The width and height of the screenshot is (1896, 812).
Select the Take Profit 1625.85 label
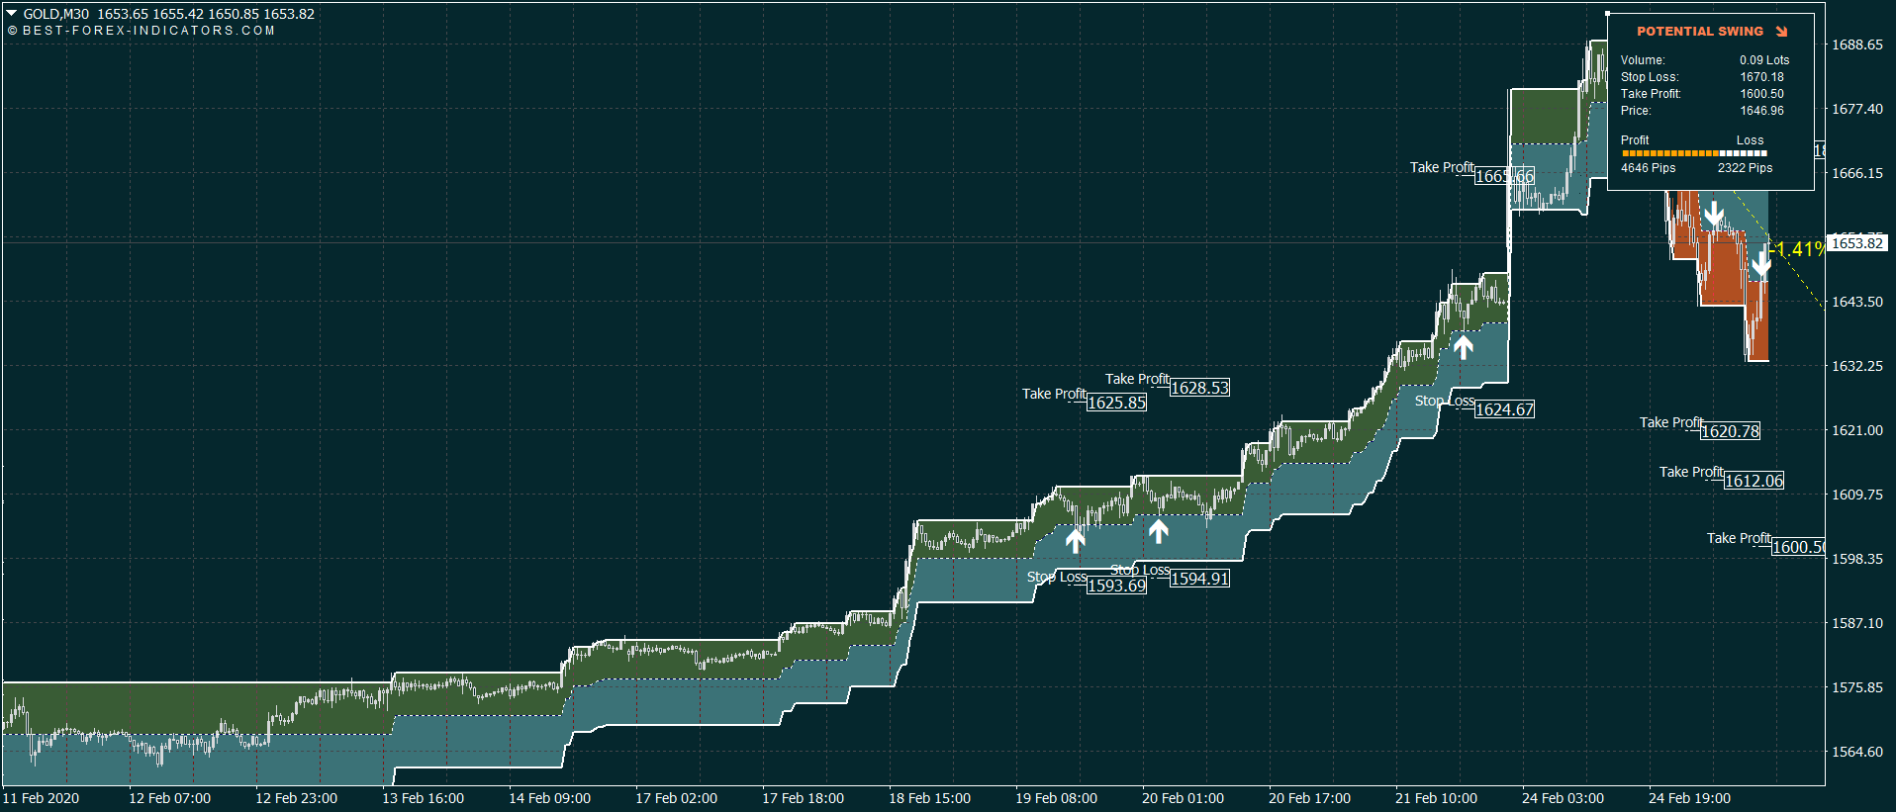coord(1053,395)
